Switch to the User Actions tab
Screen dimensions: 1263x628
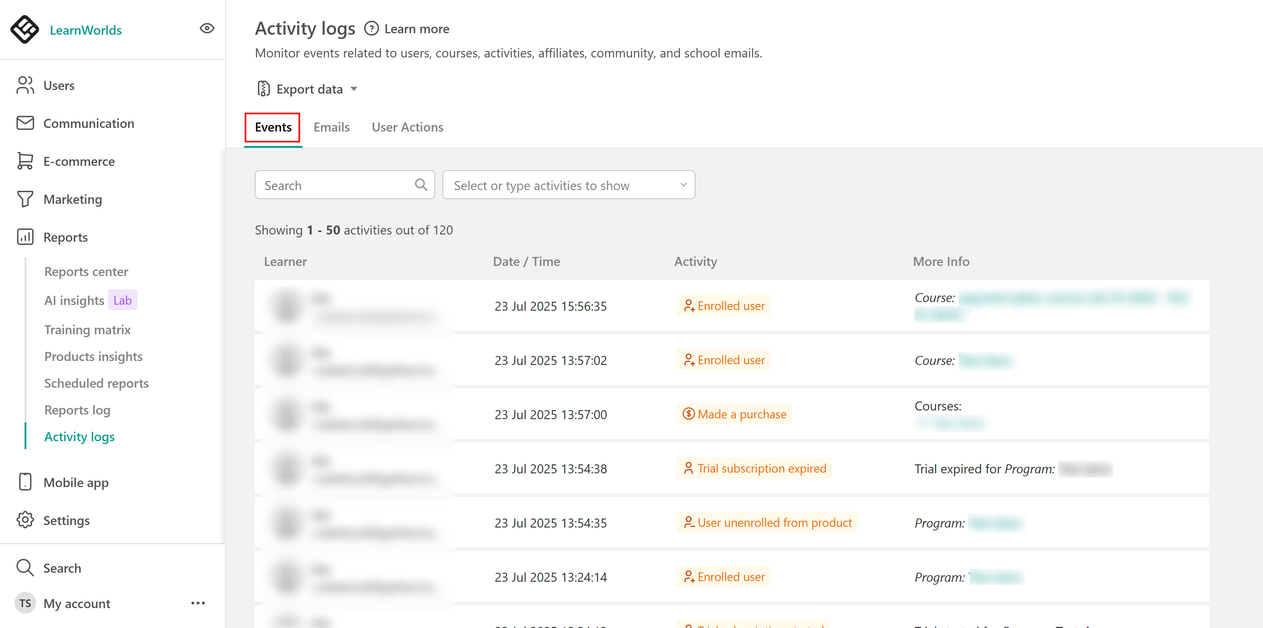tap(407, 127)
